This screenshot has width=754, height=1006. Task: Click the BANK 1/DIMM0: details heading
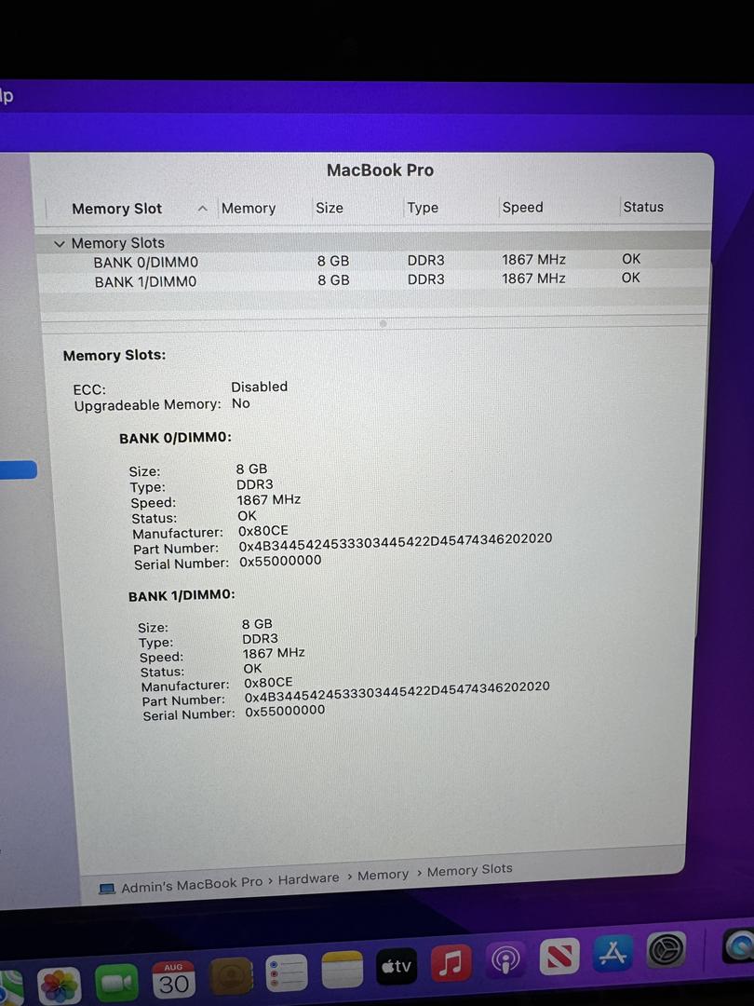coord(182,595)
